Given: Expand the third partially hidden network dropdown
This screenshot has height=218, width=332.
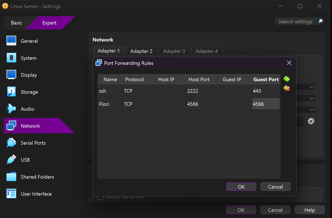Looking at the screenshot, I should [311, 110].
